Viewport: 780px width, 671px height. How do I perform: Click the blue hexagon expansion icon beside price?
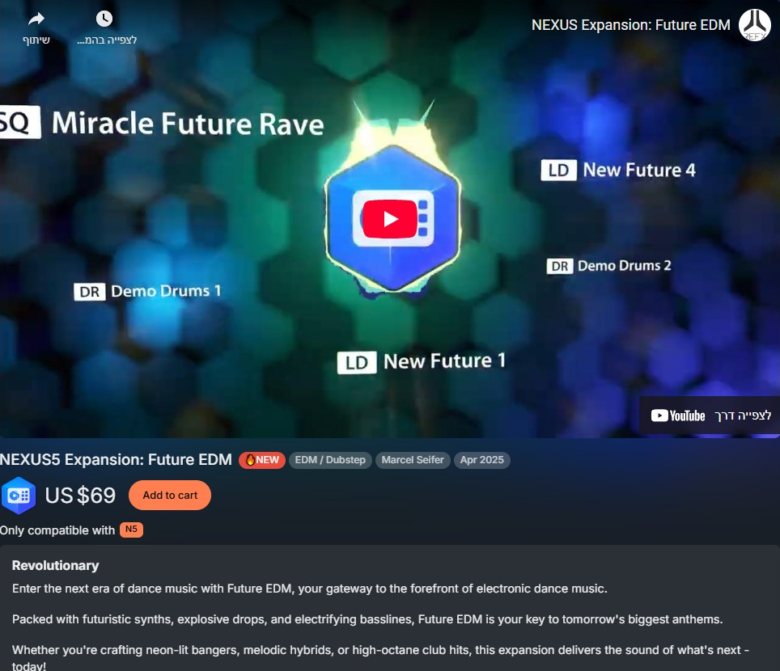tap(19, 495)
